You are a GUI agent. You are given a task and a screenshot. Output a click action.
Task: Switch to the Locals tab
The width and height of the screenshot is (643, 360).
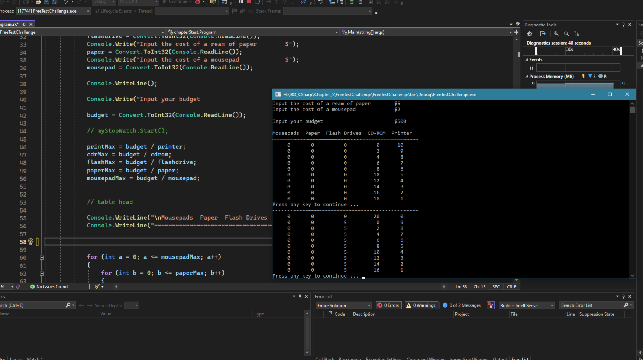16,359
